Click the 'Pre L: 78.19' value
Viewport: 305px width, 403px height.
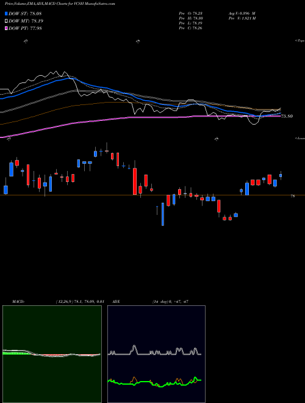(x=190, y=23)
